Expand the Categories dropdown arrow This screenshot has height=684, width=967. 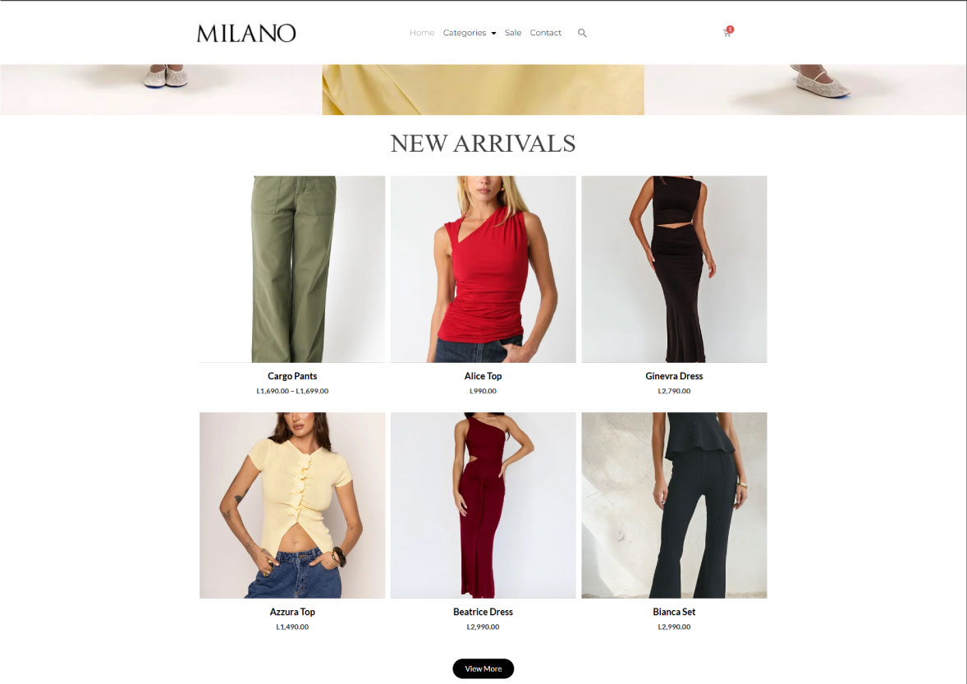(x=493, y=34)
